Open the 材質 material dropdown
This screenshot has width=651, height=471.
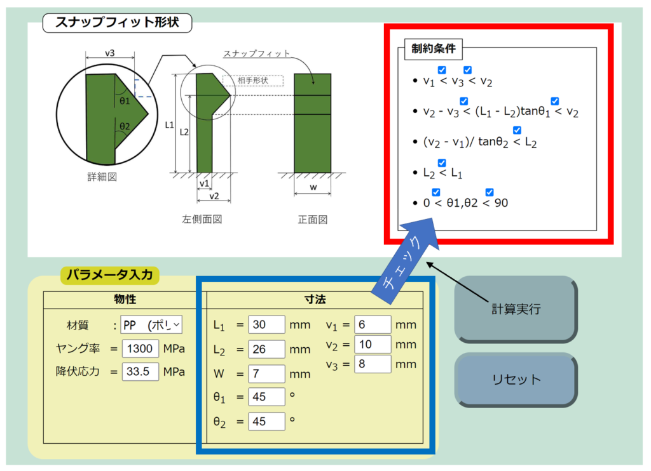[x=151, y=324]
